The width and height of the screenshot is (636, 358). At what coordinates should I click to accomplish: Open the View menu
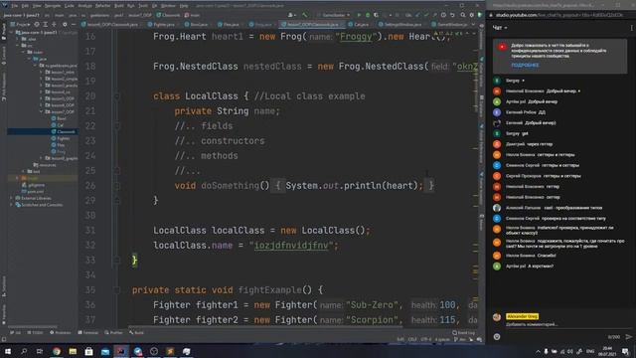[37, 6]
